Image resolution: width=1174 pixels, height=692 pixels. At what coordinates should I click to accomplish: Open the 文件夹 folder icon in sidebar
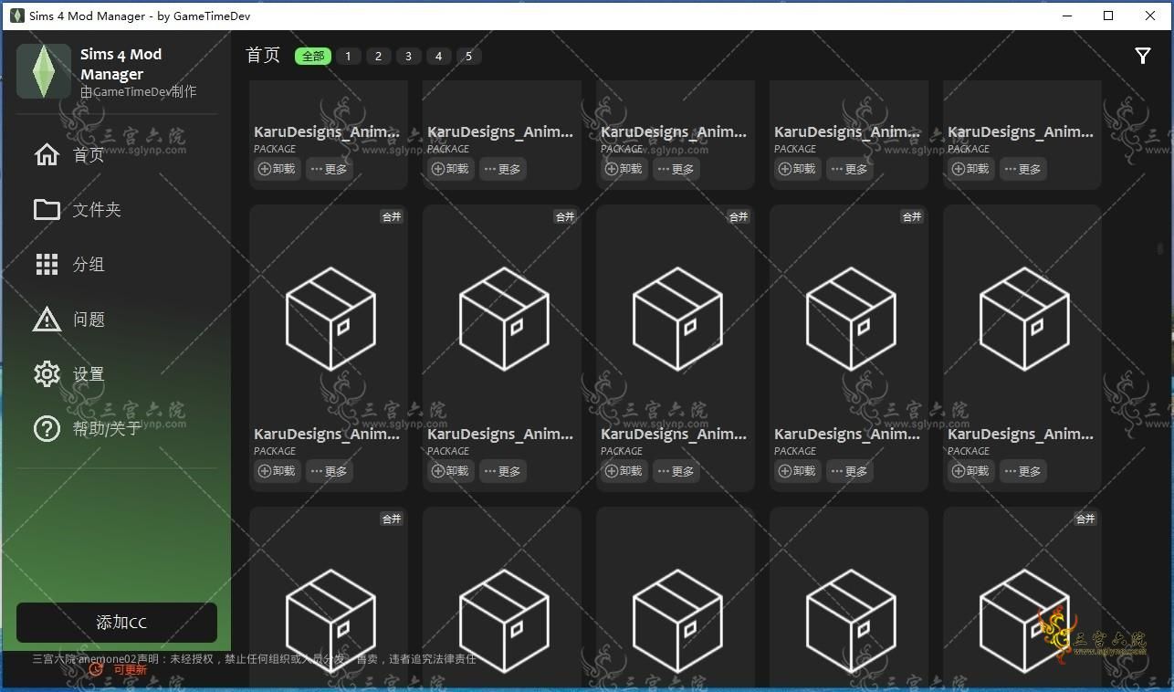coord(47,209)
